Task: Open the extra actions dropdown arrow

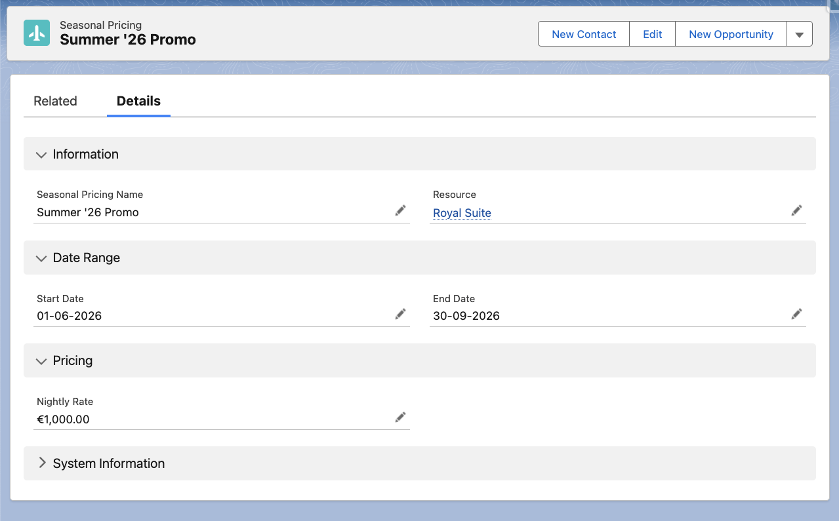Action: (x=800, y=33)
